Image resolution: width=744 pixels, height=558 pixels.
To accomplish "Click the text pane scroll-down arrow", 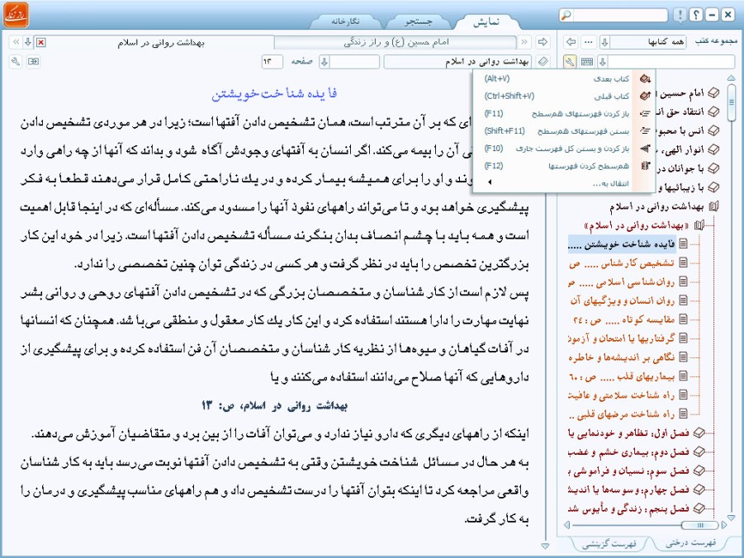I will (546, 546).
